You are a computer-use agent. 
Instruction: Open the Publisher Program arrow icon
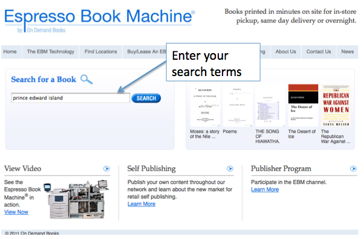pyautogui.click(x=353, y=168)
